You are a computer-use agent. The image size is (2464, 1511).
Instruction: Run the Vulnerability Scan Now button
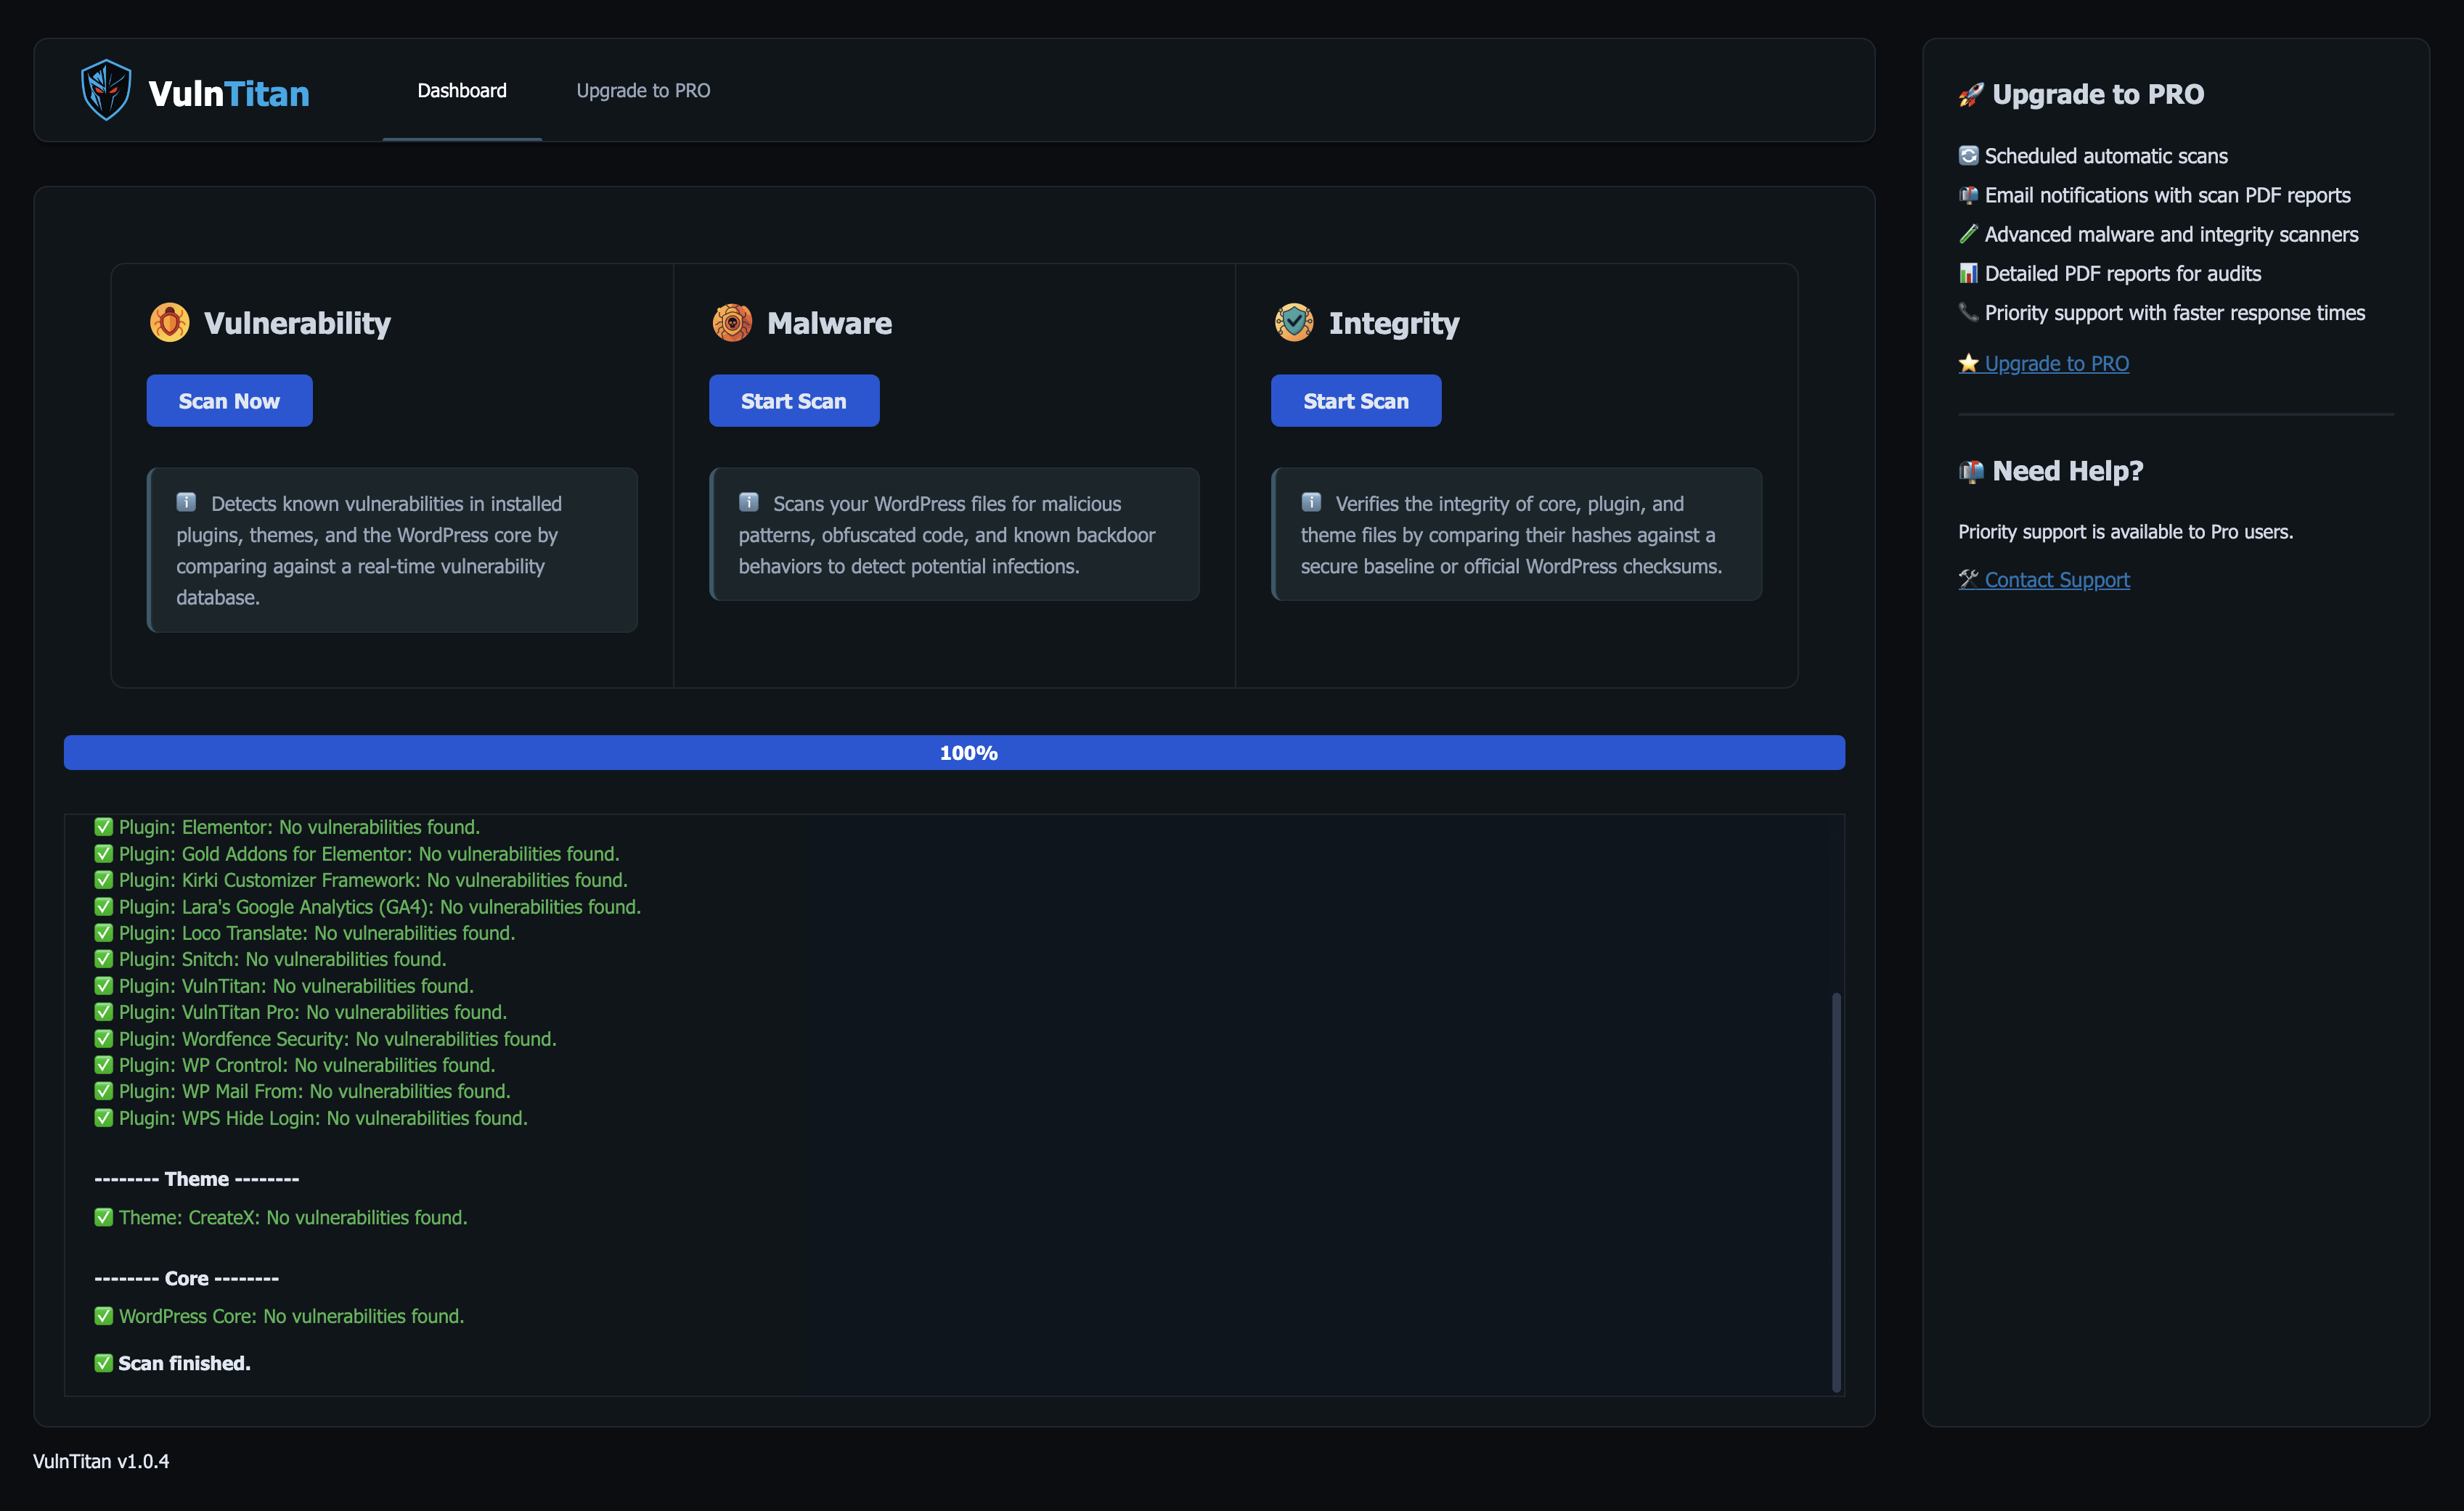point(229,401)
